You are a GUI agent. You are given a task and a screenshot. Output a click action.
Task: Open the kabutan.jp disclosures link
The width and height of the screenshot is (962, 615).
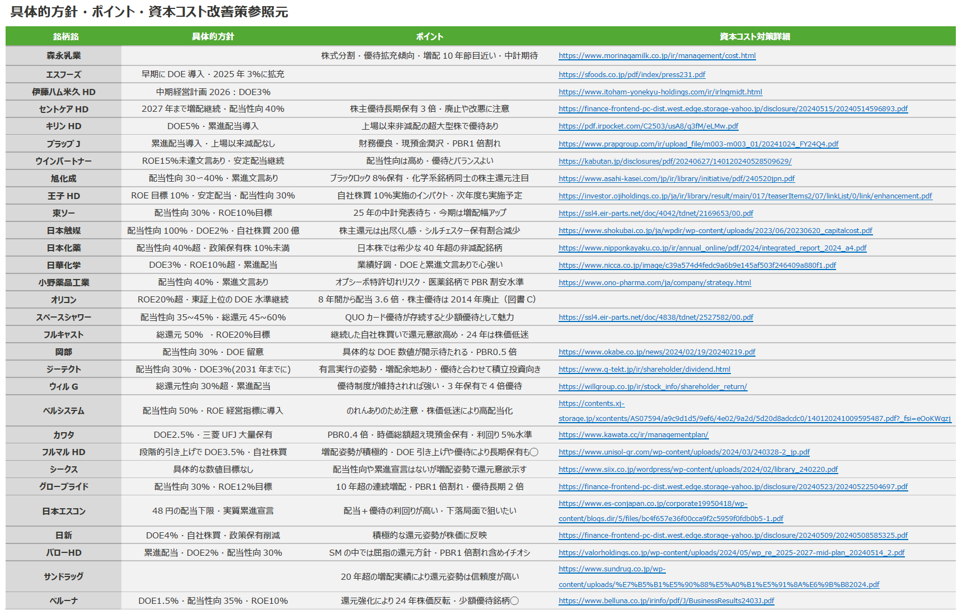(x=675, y=162)
